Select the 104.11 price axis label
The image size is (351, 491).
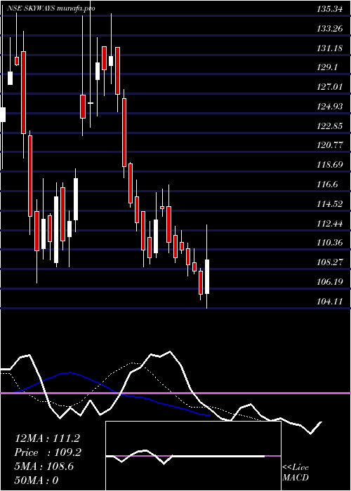tap(329, 301)
